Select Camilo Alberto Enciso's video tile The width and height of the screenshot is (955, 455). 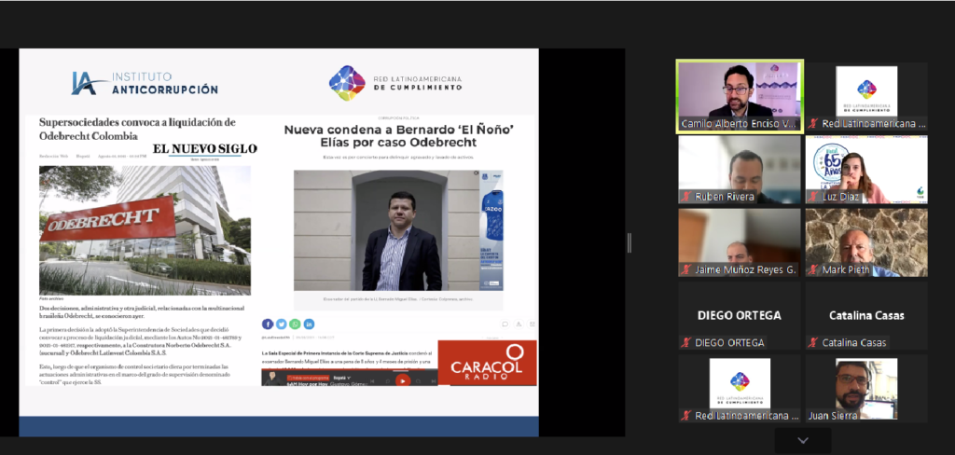tap(740, 96)
